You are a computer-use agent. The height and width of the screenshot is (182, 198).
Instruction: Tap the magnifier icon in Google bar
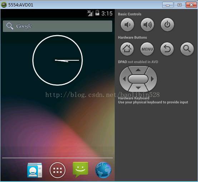10,26
